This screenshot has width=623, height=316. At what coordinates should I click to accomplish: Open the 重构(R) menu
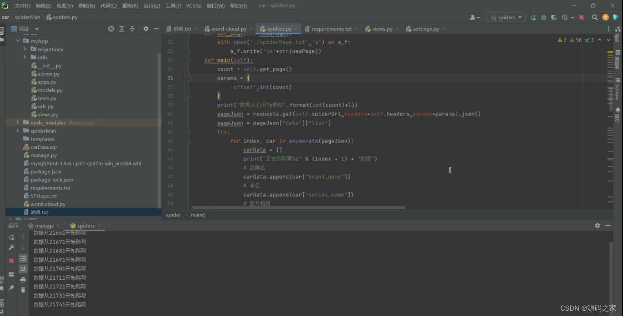pyautogui.click(x=130, y=6)
